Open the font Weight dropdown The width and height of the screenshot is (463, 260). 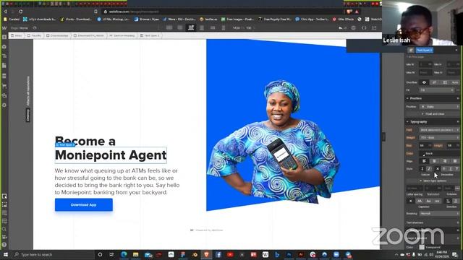(x=439, y=137)
